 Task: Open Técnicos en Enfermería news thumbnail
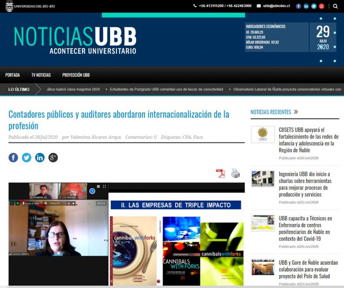pos(262,223)
